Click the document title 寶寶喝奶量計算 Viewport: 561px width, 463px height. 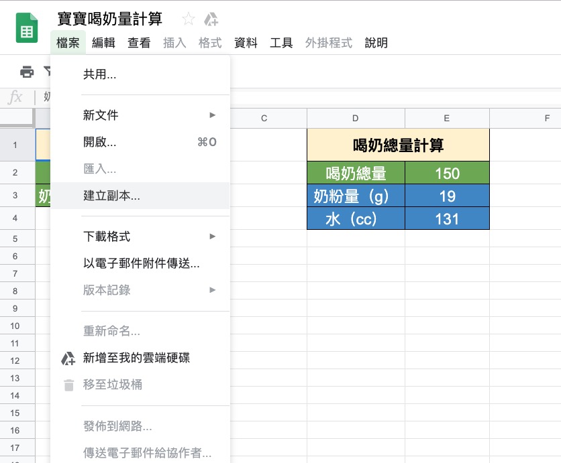point(110,19)
